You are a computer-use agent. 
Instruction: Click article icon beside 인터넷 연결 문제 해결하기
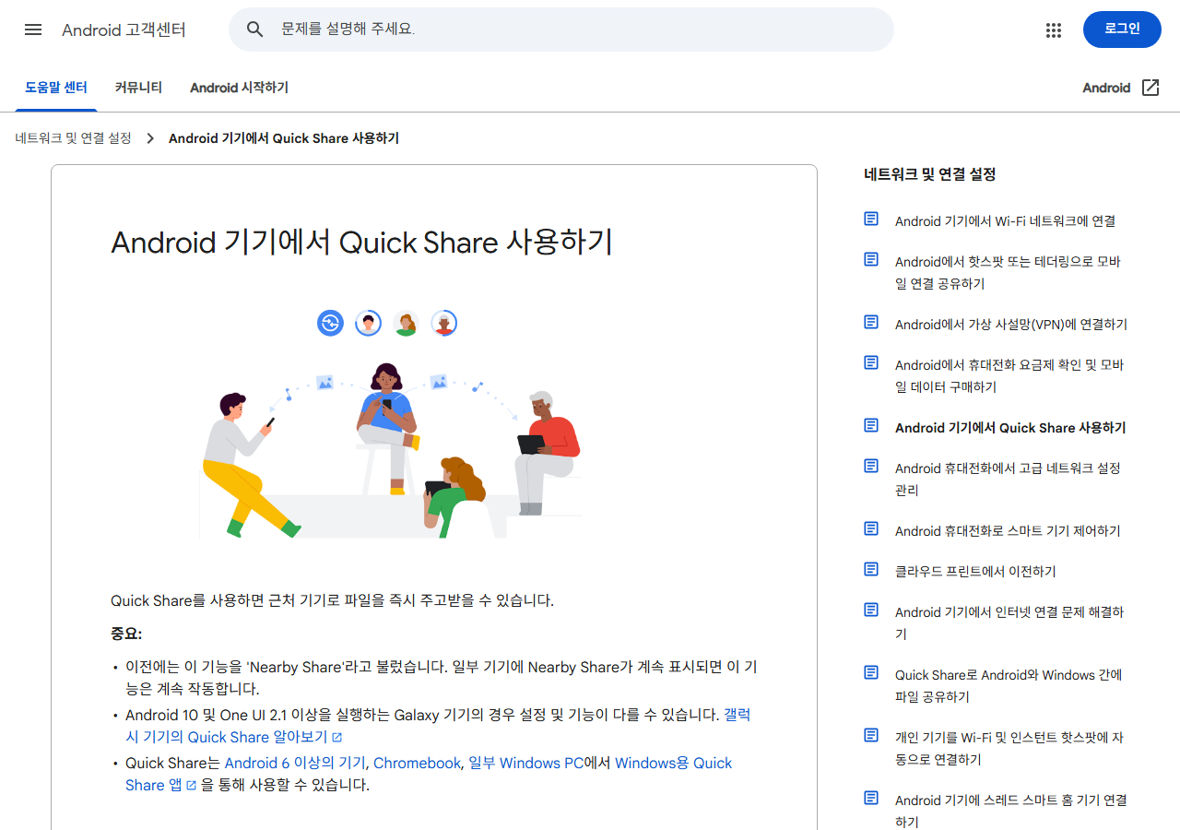(x=871, y=610)
